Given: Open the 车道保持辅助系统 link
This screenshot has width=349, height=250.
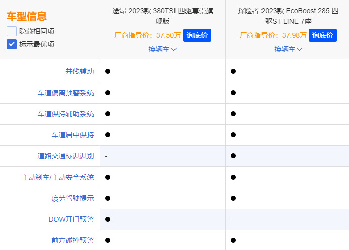Looking at the screenshot, I should 65,114.
